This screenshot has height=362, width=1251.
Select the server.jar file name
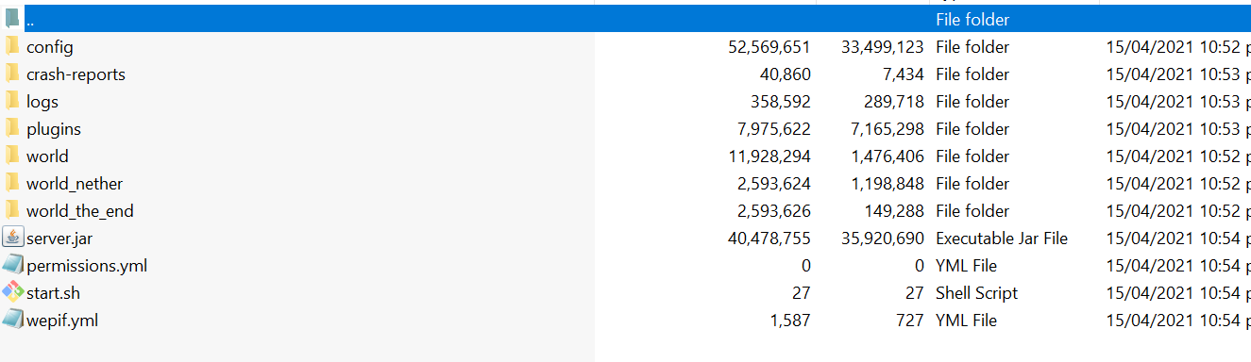pos(59,239)
